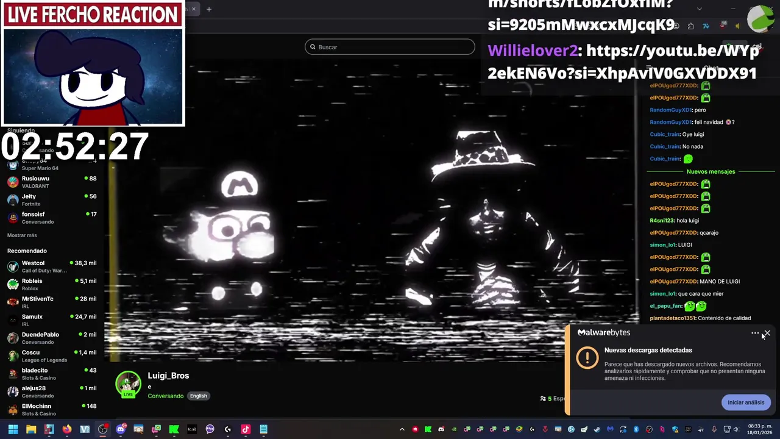780x439 pixels.
Task: Open the 7TV extension icon
Action: coord(706,26)
